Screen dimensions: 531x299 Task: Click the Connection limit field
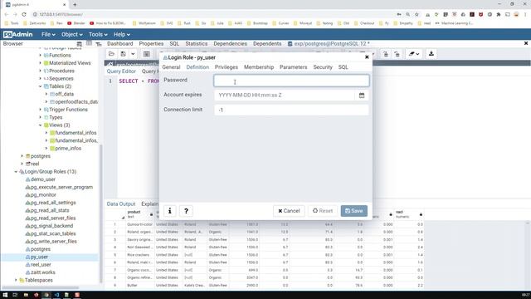tap(291, 110)
